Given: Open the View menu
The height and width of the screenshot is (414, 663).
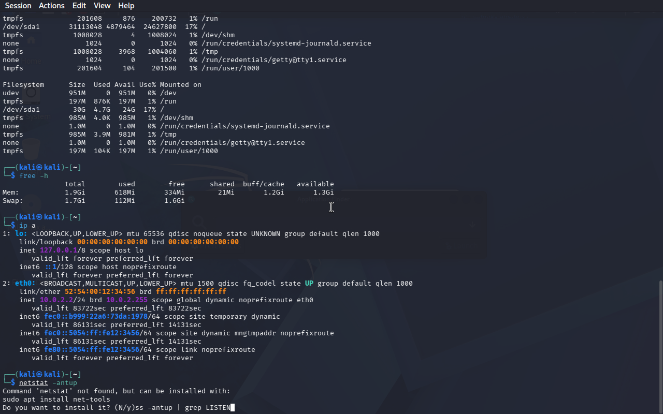Looking at the screenshot, I should click(102, 6).
